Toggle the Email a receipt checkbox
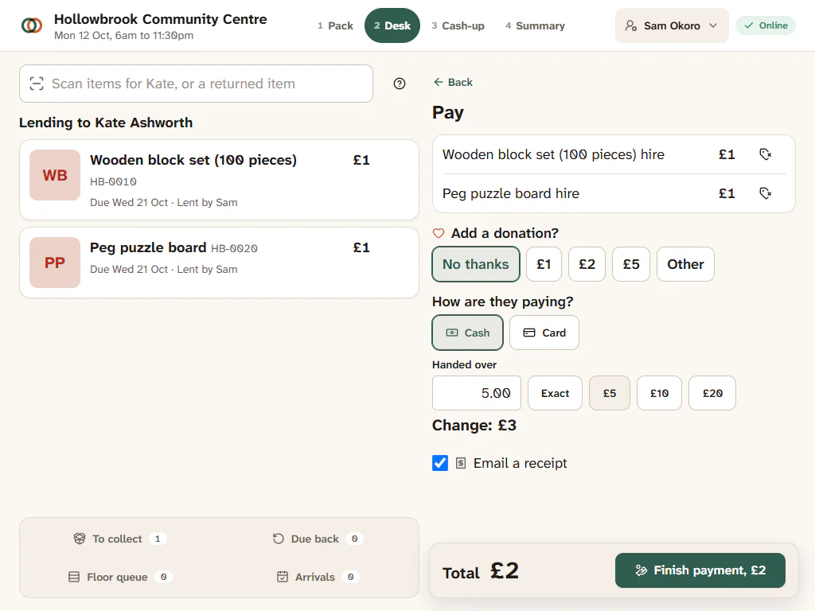This screenshot has width=815, height=611. tap(440, 463)
